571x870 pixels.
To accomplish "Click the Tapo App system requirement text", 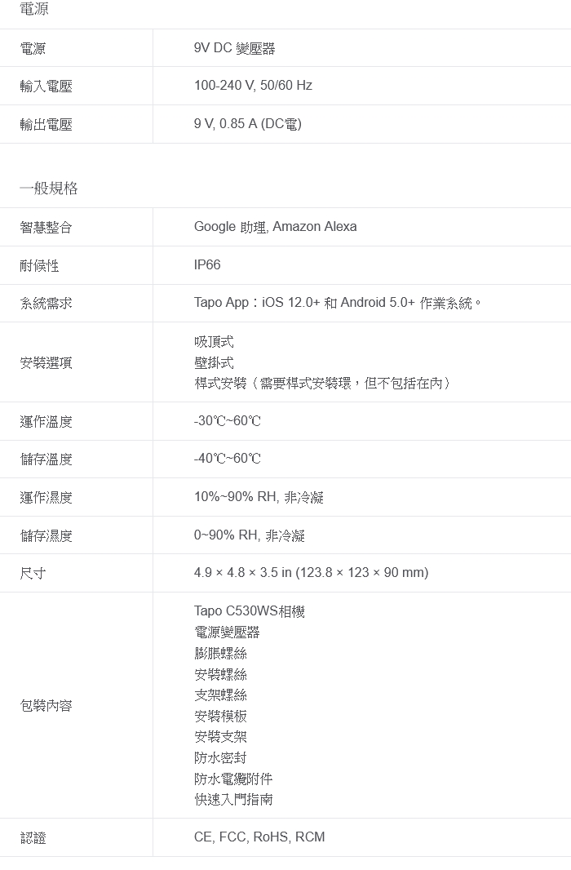I will 338,303.
